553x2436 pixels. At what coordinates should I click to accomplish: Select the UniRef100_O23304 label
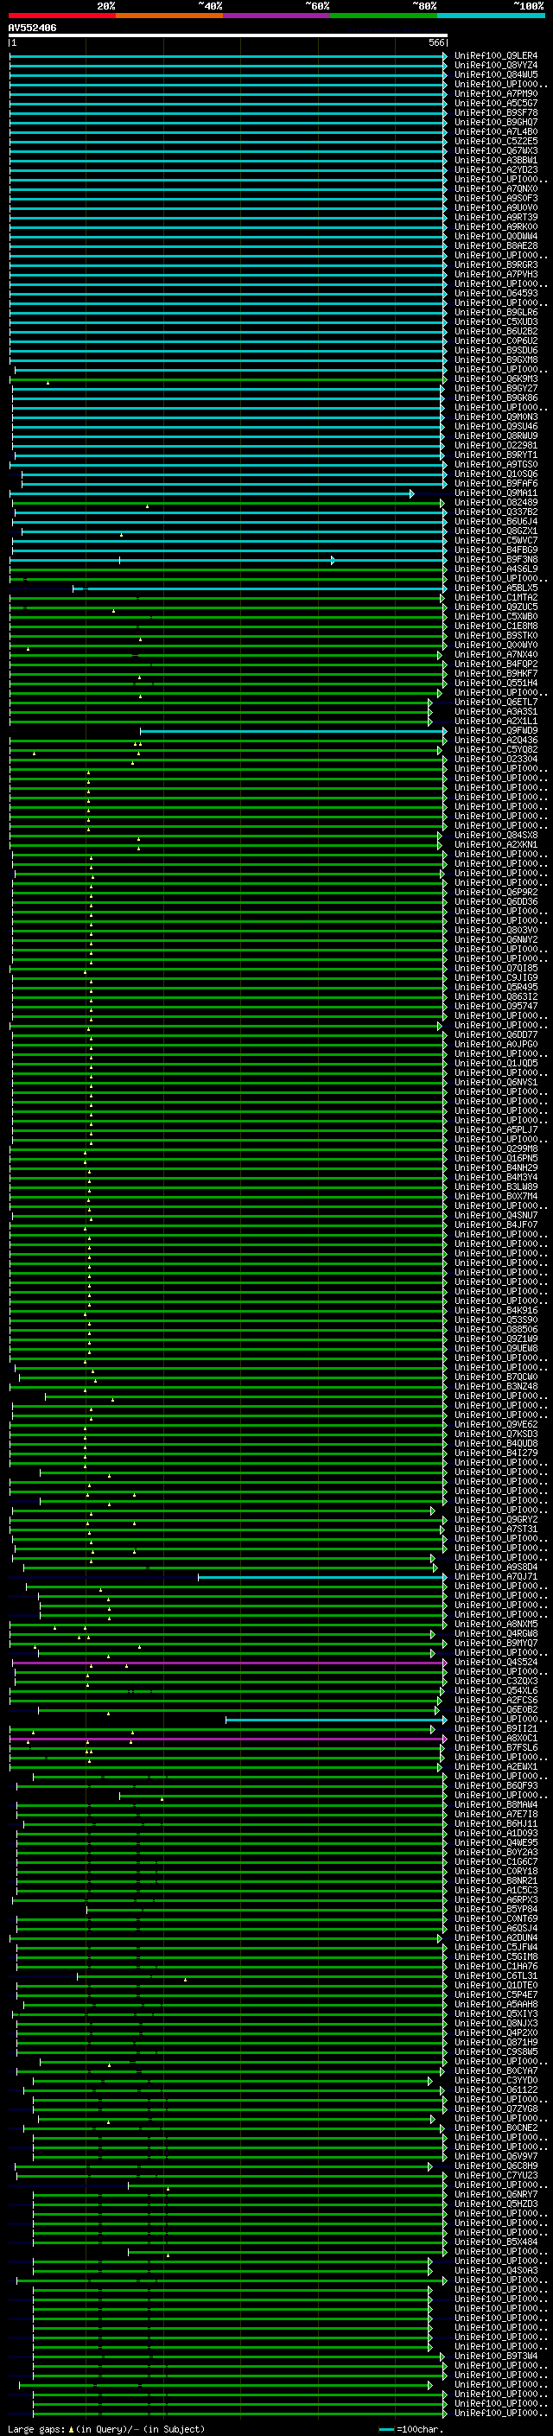(496, 760)
